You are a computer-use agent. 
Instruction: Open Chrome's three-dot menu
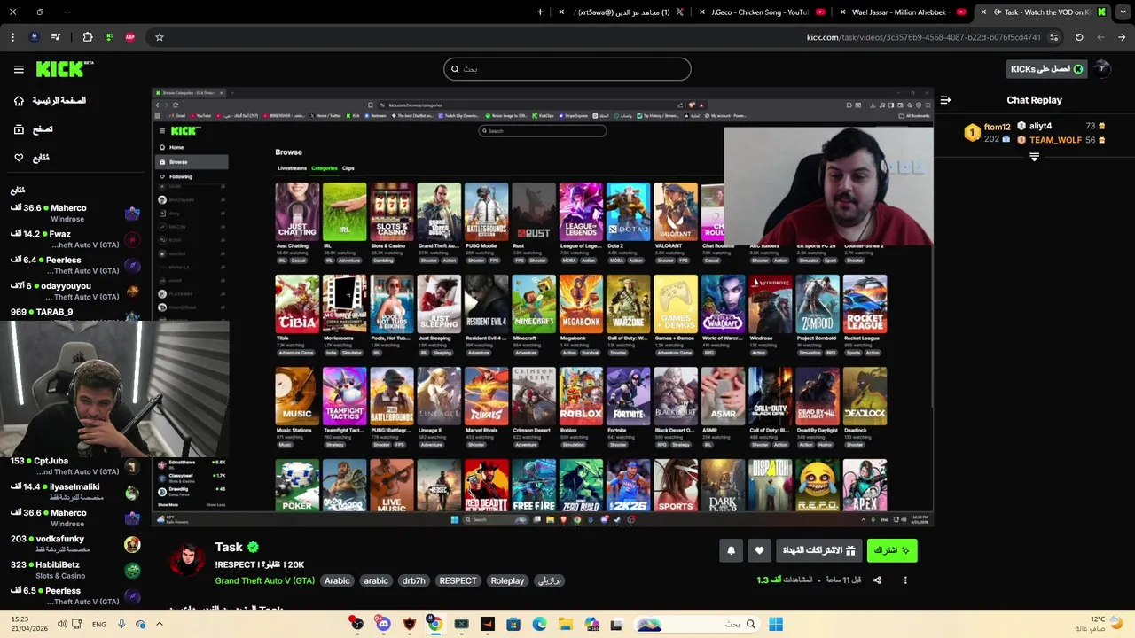tap(12, 37)
